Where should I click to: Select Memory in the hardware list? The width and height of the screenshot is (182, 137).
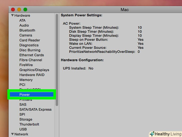coord(26,80)
